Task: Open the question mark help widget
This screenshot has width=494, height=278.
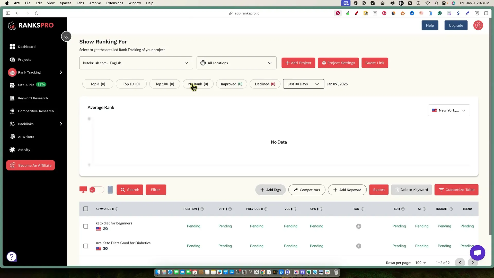Action: pyautogui.click(x=12, y=257)
